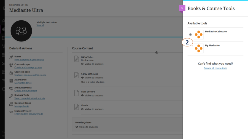Open View everyone in your course
The width and height of the screenshot is (248, 139).
29,60
